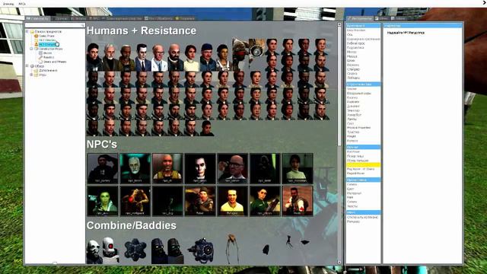487x274 pixels.
Task: Expand the bottom folder node in the tree
Action: click(x=32, y=75)
